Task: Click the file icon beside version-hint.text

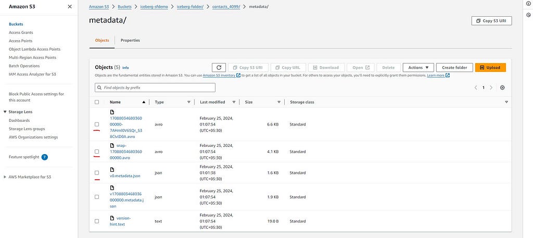Action: click(112, 218)
